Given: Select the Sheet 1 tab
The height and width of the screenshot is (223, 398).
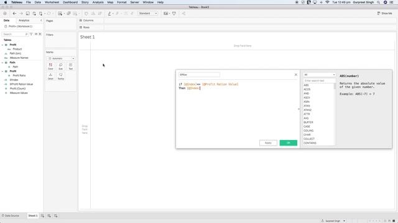Looking at the screenshot, I should (x=33, y=216).
